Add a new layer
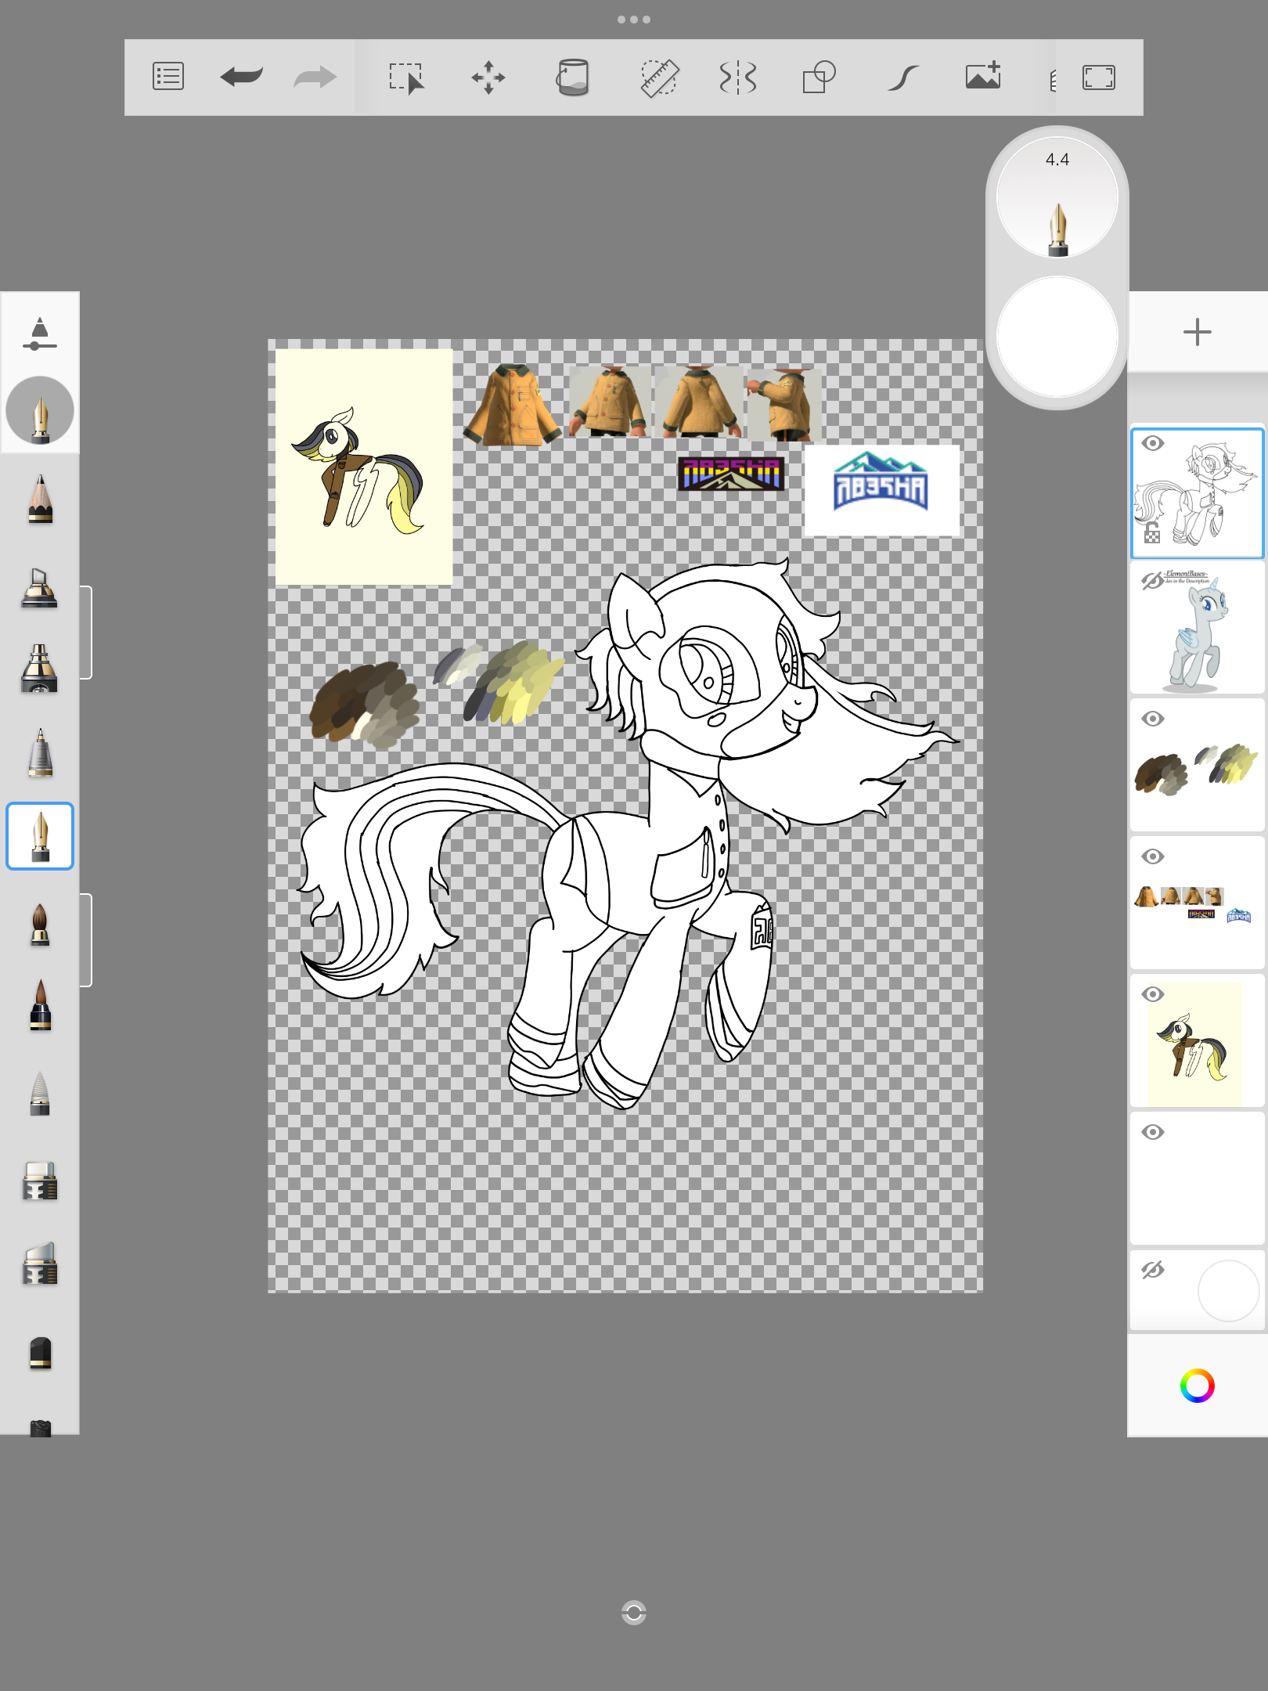1268x1691 pixels. 1197,332
